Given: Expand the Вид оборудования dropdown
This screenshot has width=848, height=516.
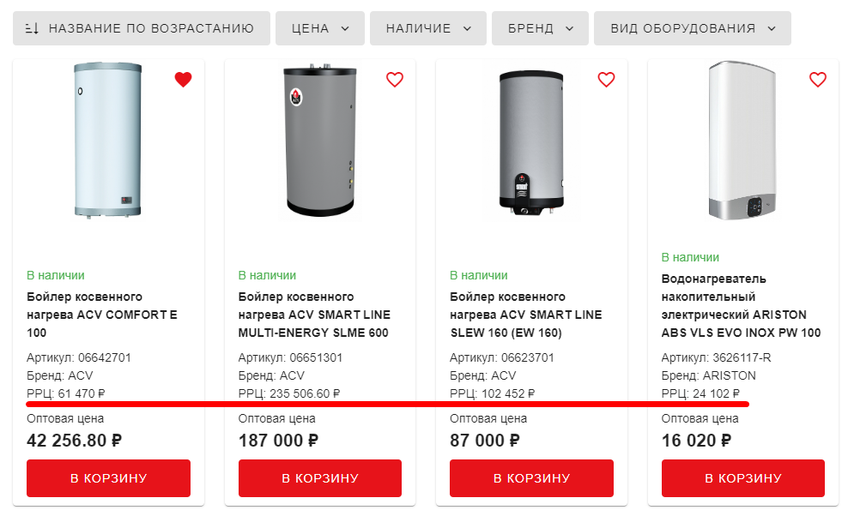Looking at the screenshot, I should click(692, 28).
